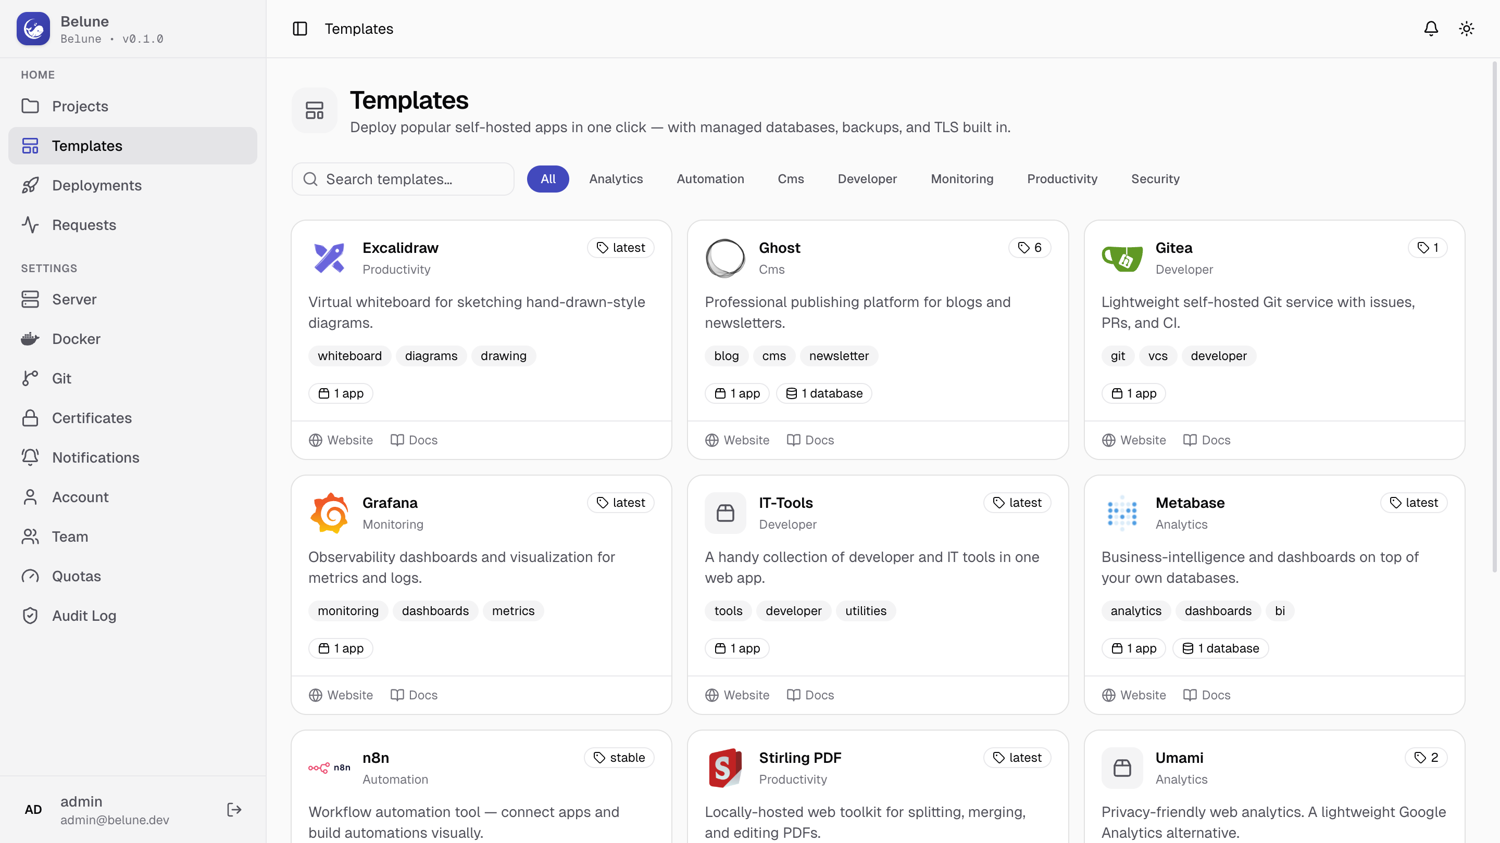Click the activity pulse icon for Requests
Image resolution: width=1500 pixels, height=843 pixels.
pos(30,225)
